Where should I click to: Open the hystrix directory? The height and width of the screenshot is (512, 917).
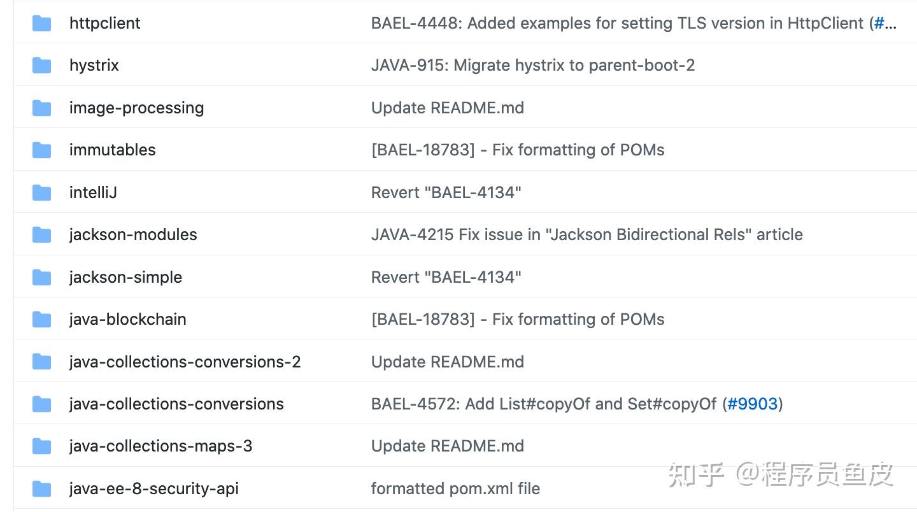94,66
